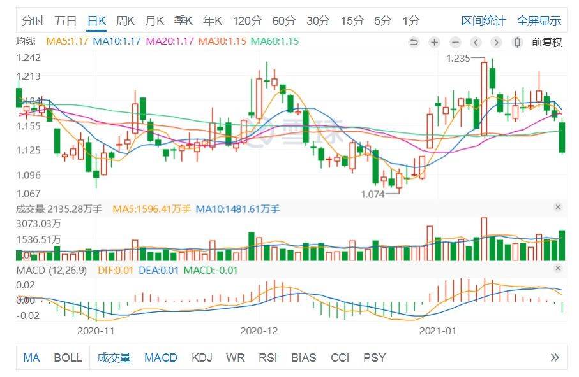Open 区间统计 range statistics
Screen dimensions: 579x377
coord(483,20)
